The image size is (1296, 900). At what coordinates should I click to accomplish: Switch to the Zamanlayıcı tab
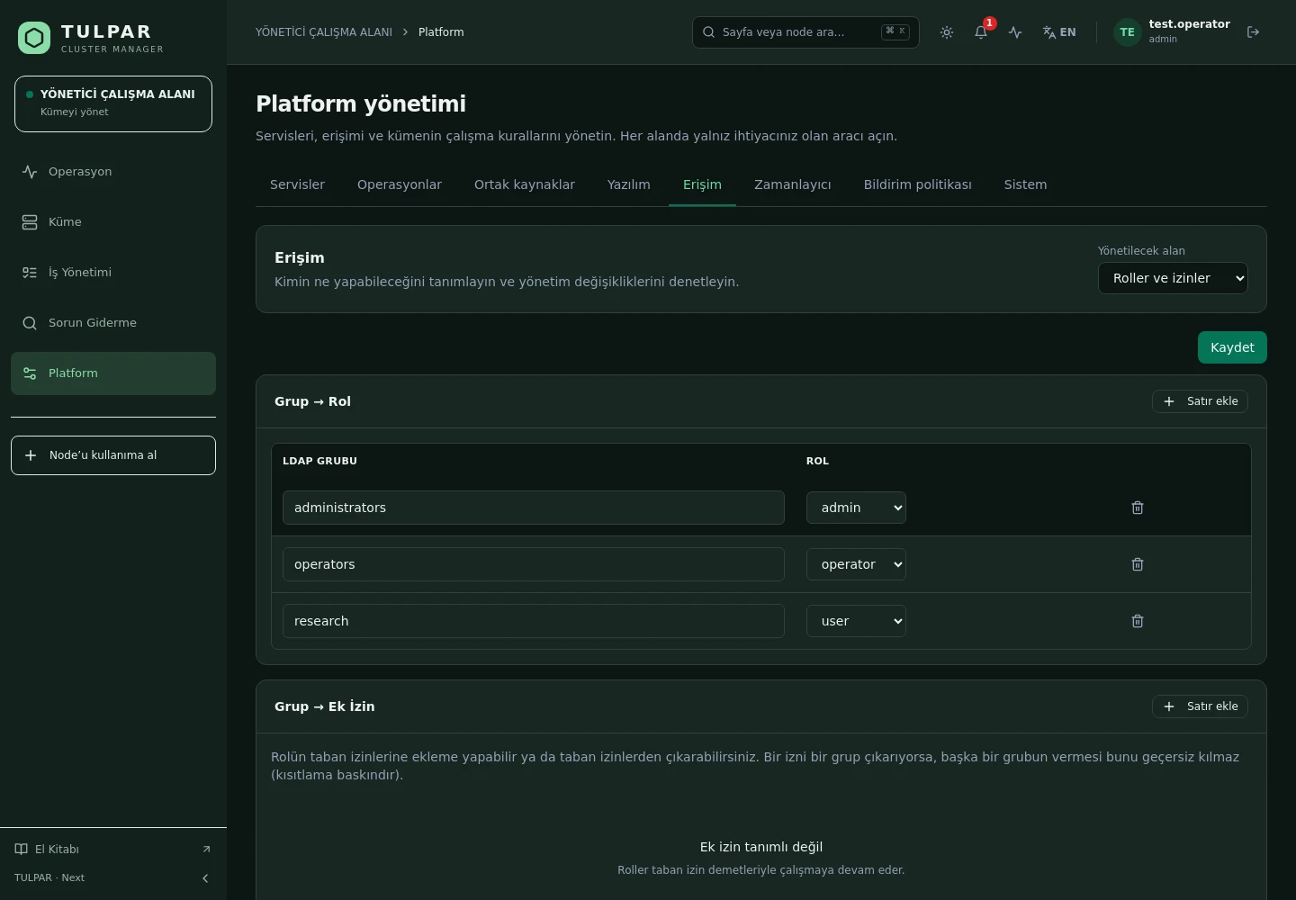[793, 184]
